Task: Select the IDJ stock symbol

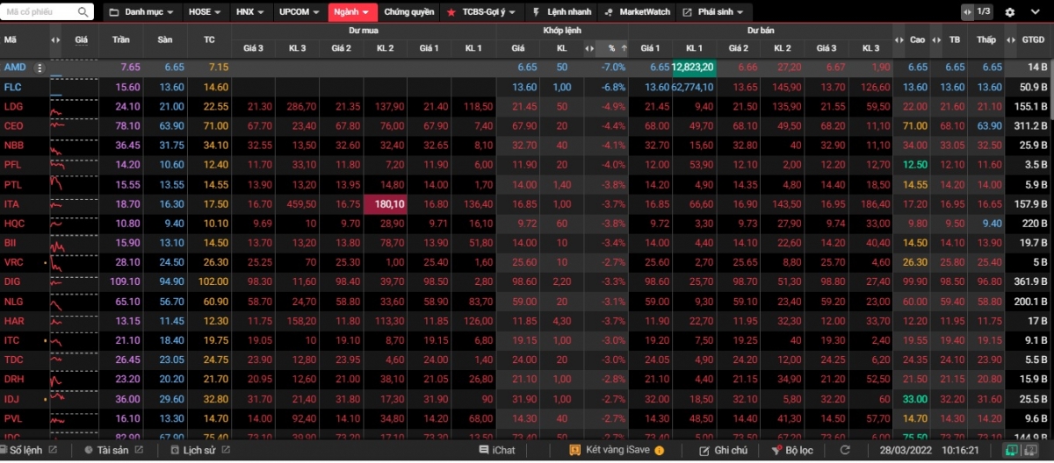Action: [x=12, y=399]
